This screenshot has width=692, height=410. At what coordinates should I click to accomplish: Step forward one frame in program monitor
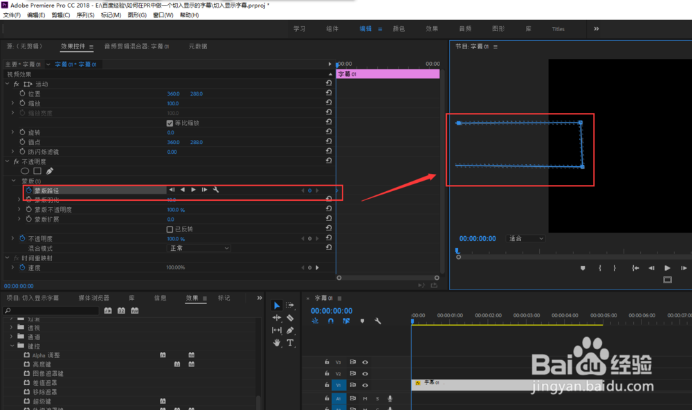pos(684,268)
